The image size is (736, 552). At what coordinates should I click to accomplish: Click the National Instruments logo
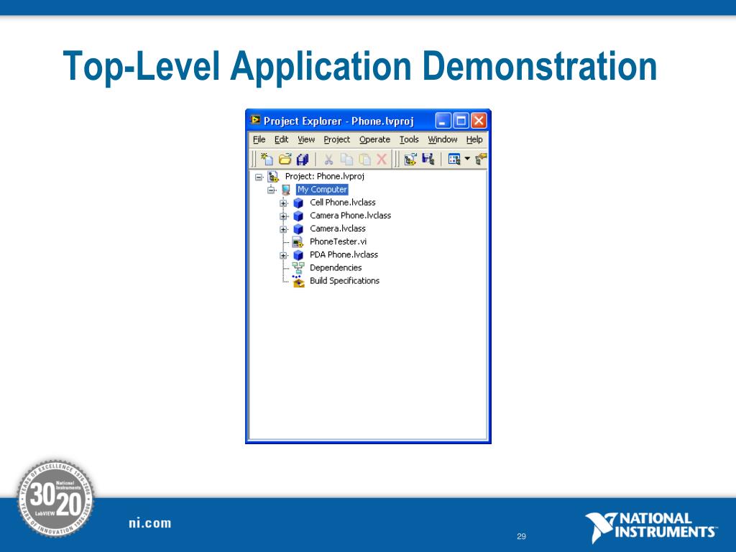tap(650, 528)
